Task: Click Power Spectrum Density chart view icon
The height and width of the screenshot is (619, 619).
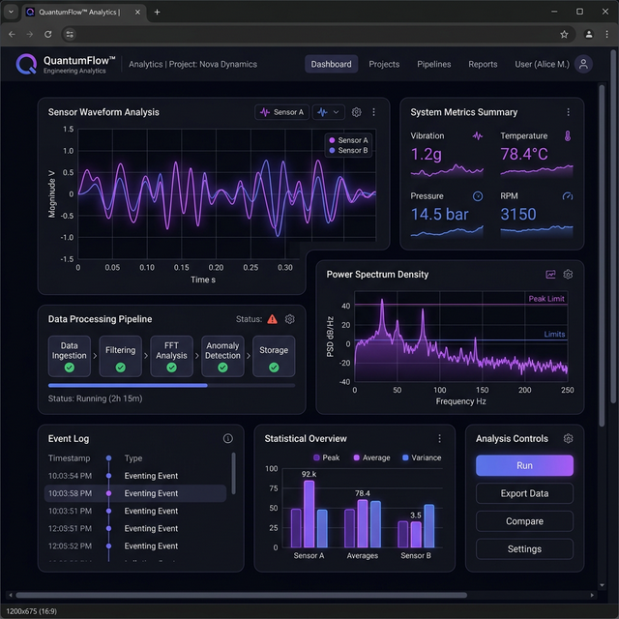Action: click(x=550, y=275)
